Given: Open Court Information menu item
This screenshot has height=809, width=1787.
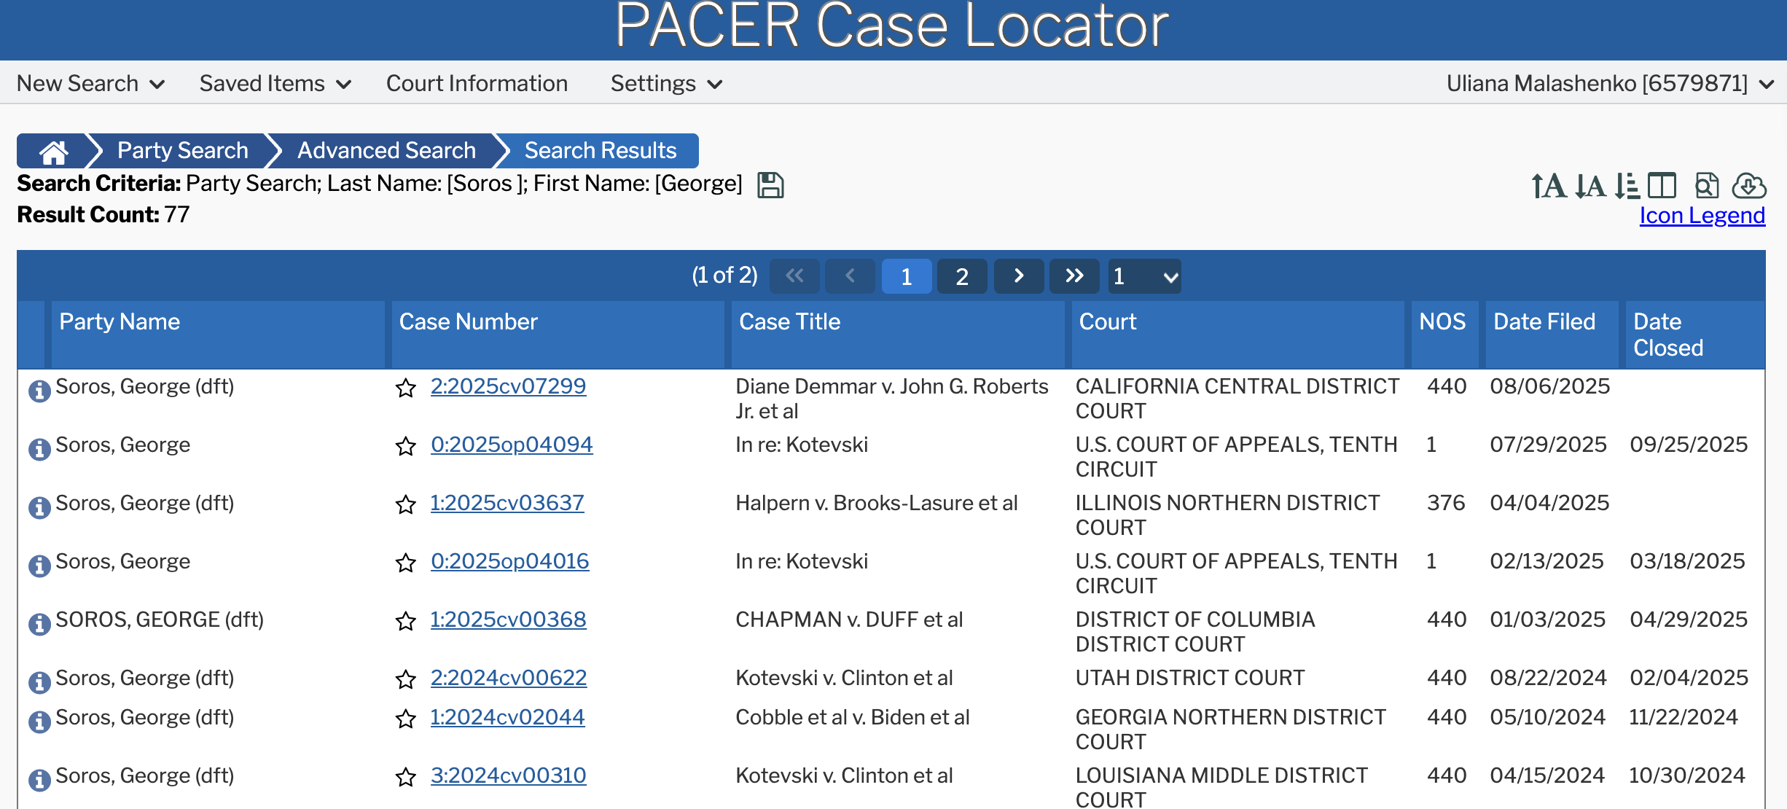Looking at the screenshot, I should pos(477,84).
